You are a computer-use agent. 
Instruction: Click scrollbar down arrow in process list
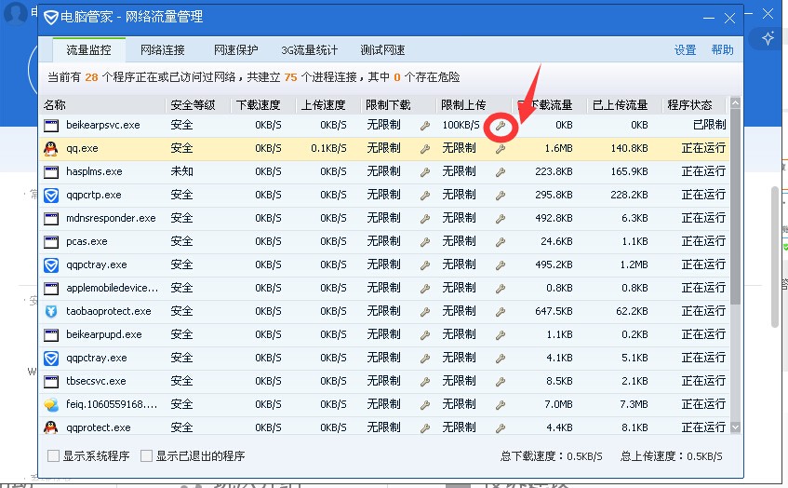point(735,427)
